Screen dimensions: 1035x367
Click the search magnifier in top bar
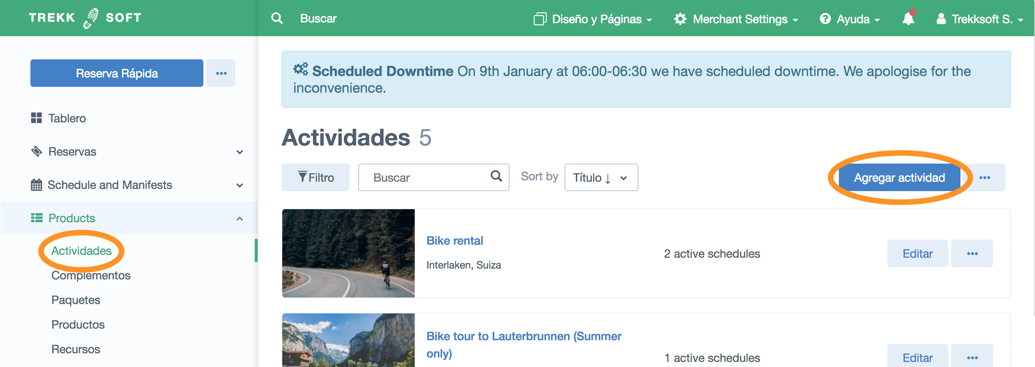point(277,18)
